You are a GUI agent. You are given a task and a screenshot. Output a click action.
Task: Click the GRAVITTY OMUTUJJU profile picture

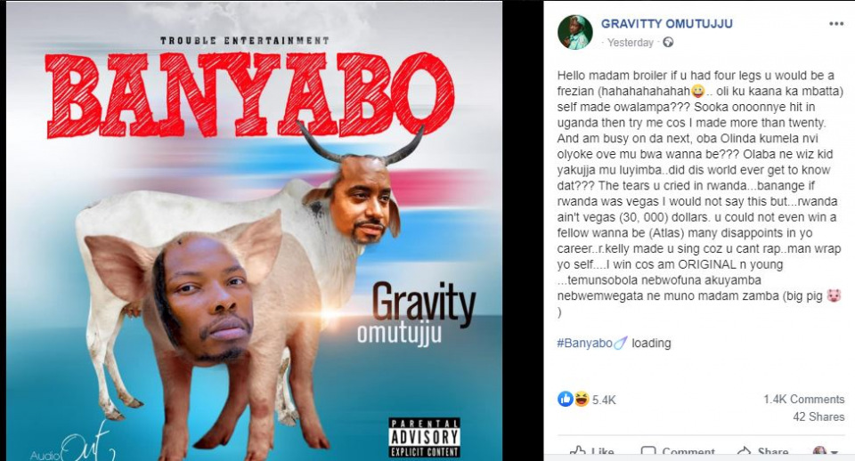pyautogui.click(x=574, y=32)
